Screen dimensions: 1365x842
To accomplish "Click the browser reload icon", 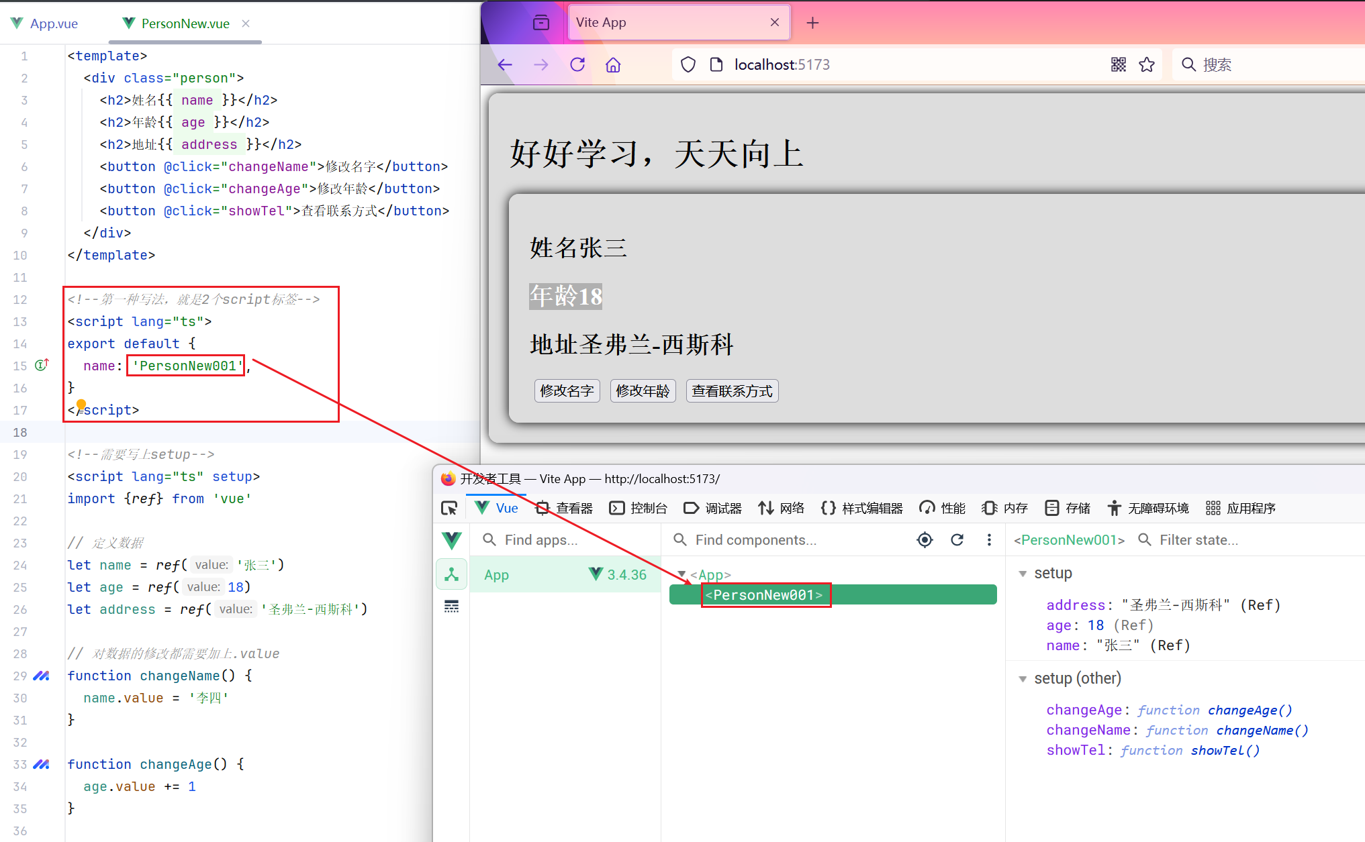I will 577,64.
